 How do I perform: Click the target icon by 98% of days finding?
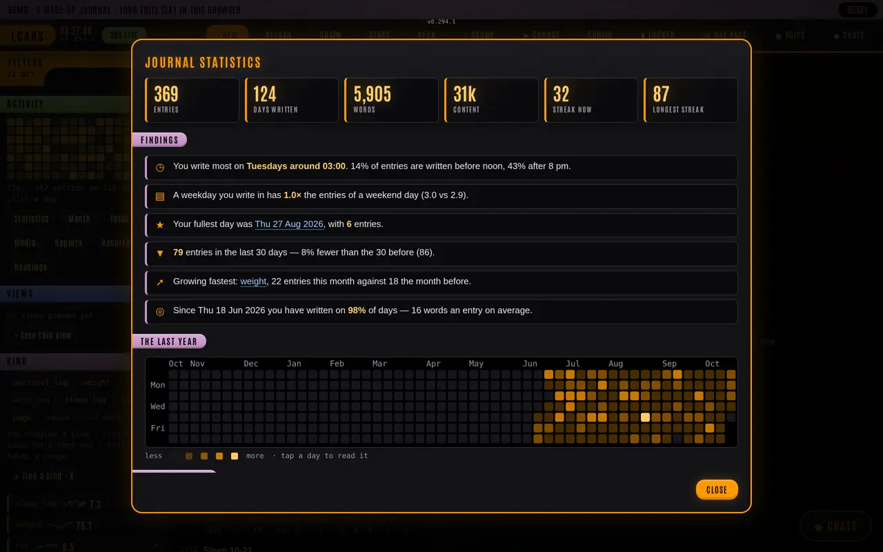(160, 311)
